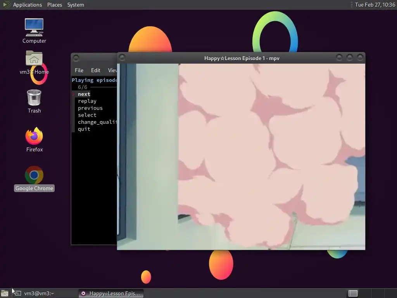This screenshot has width=397, height=298.
Task: Open the Places menu
Action: (x=54, y=5)
